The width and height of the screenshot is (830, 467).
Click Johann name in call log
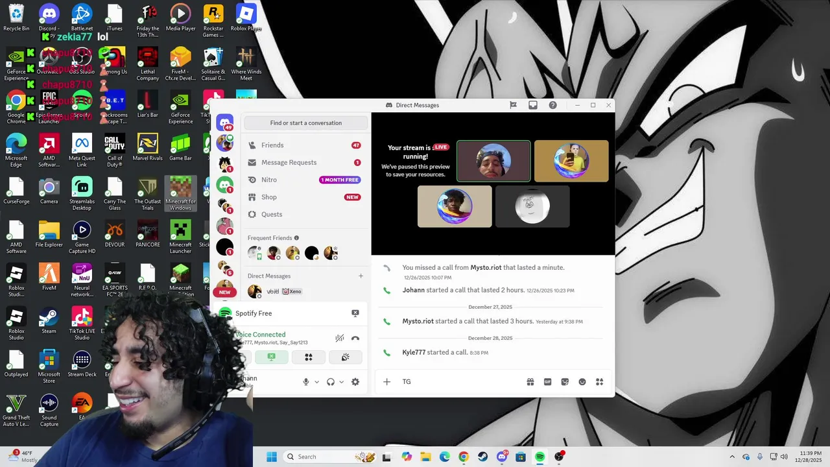[414, 290]
